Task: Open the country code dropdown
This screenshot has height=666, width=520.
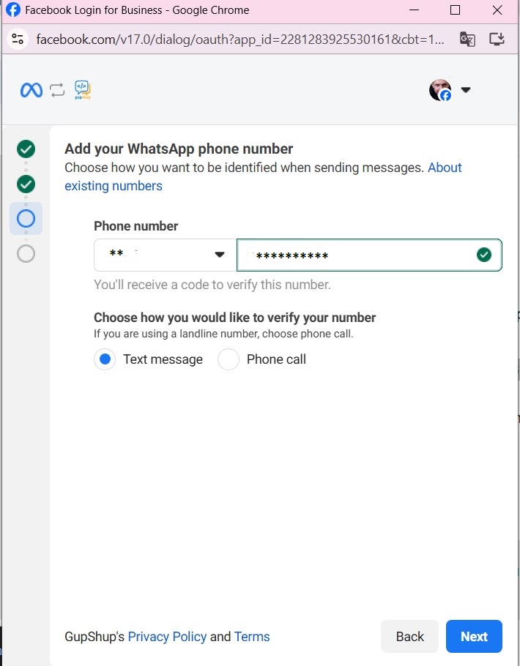Action: pyautogui.click(x=166, y=255)
